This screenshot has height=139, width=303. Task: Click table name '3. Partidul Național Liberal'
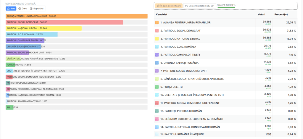[x=180, y=39]
